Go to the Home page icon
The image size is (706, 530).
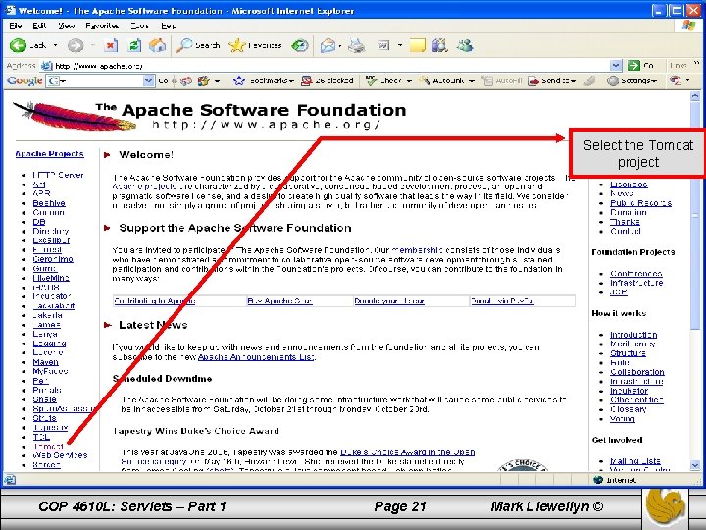158,45
